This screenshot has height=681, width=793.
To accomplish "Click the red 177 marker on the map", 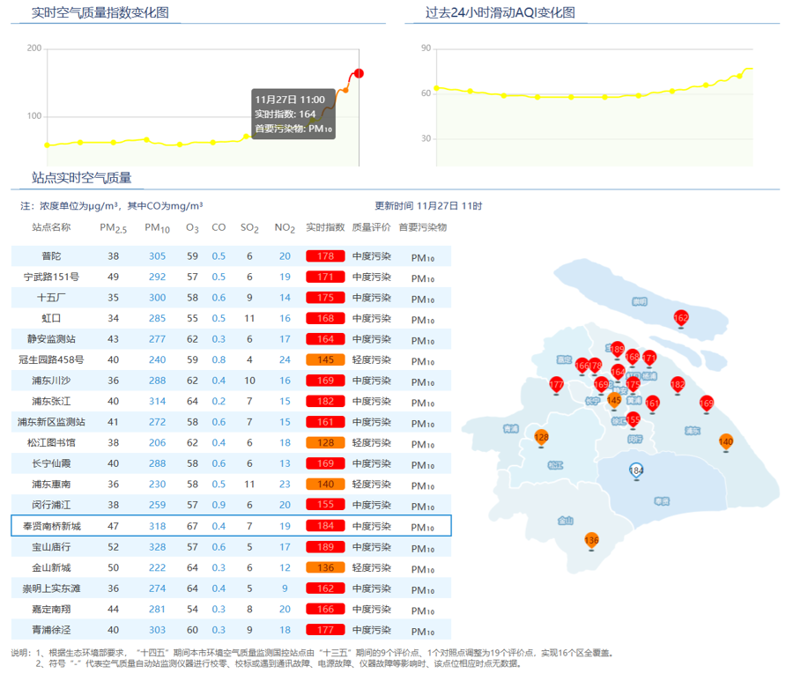I will tap(556, 384).
